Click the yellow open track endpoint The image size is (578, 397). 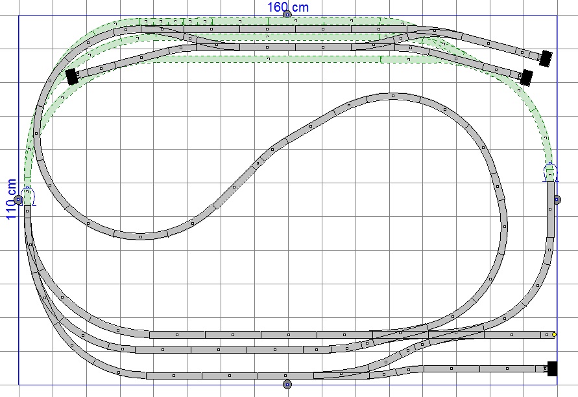554,335
